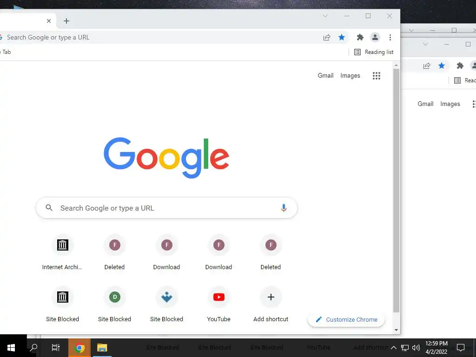Open the Download shortcut next to the last Deleted
The image size is (476, 357).
pyautogui.click(x=218, y=252)
